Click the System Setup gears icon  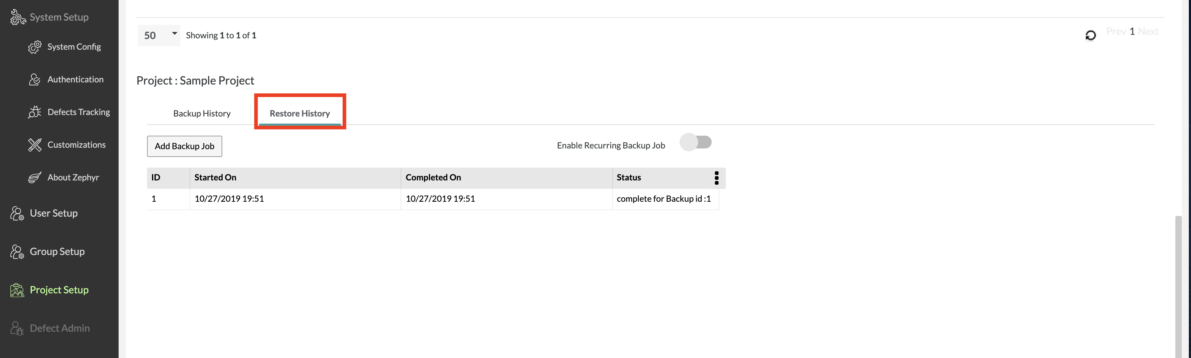17,17
